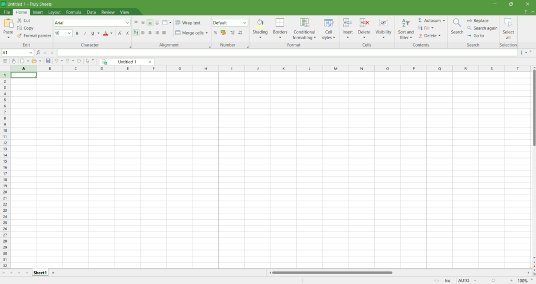Toggle Underline formatting

[93, 33]
